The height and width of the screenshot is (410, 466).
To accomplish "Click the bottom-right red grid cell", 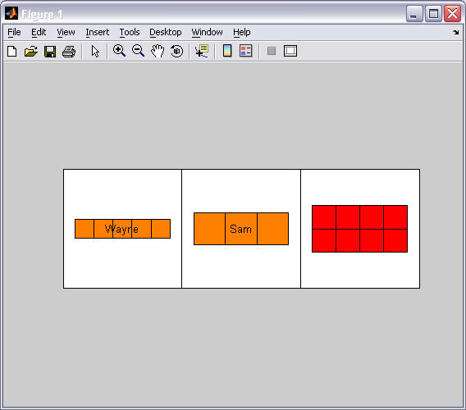I will pos(395,240).
